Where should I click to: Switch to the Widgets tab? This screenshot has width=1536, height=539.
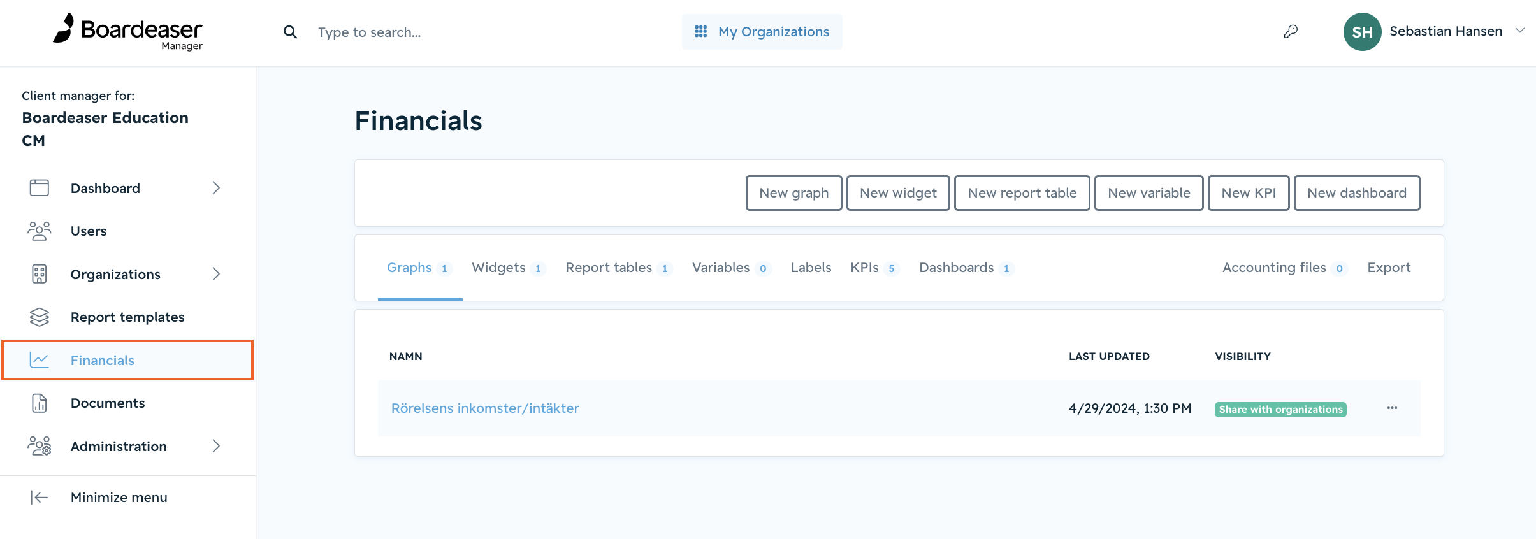[x=508, y=268]
